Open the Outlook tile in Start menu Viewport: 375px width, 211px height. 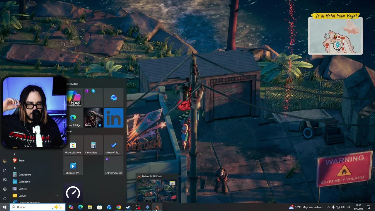tap(114, 98)
